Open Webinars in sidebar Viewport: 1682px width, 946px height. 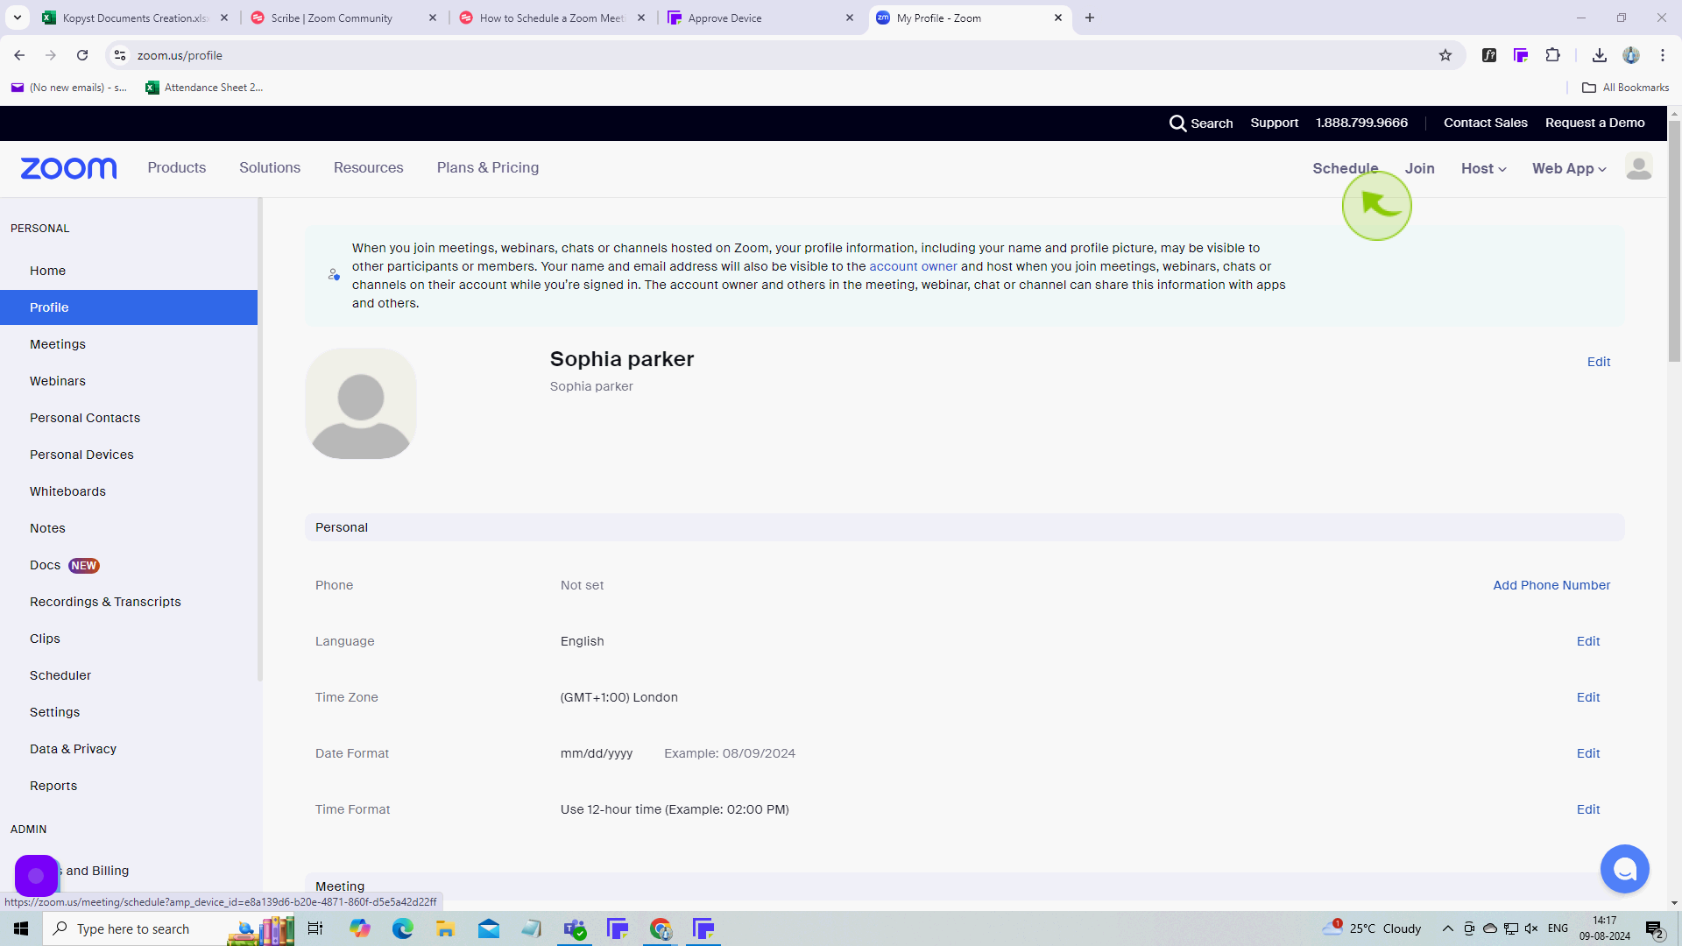coord(129,381)
